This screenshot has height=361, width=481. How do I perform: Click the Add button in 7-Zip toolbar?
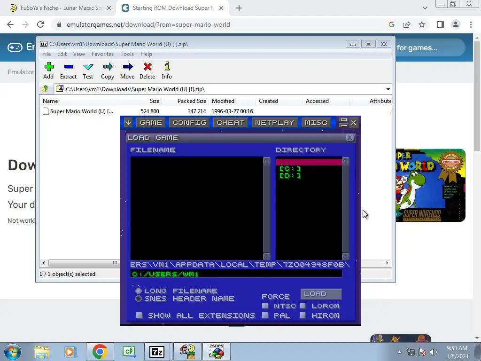(x=48, y=71)
